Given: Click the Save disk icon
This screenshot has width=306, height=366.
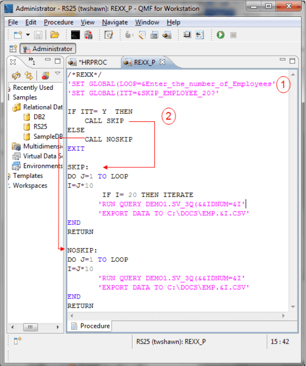Looking at the screenshot, I should 38,35.
